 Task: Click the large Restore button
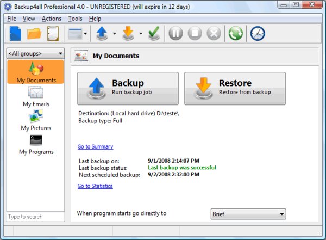235,89
